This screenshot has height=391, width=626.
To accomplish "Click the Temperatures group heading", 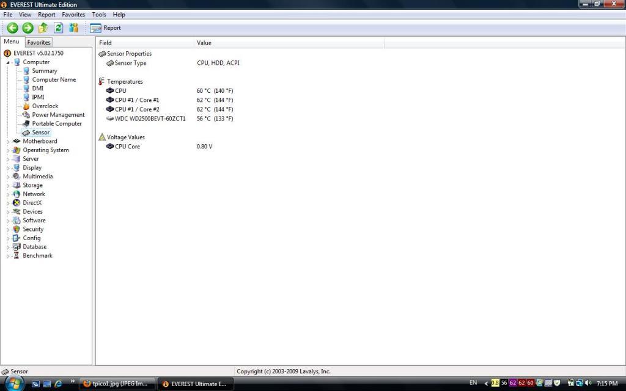I will click(125, 81).
